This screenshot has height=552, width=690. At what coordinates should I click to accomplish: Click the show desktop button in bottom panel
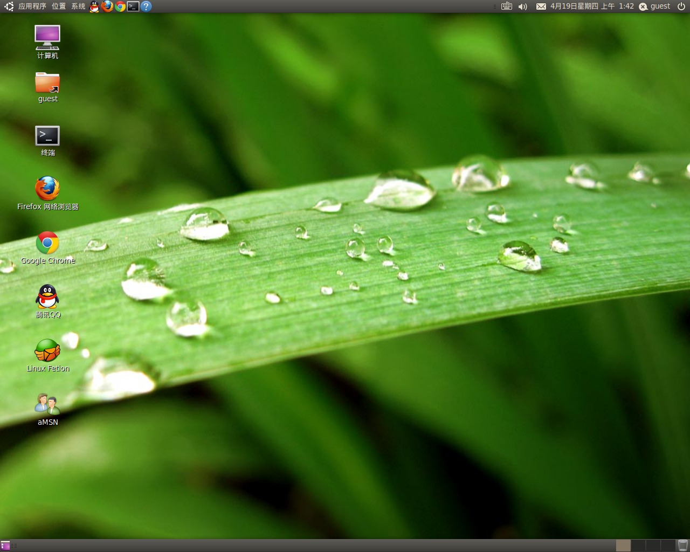pos(5,546)
